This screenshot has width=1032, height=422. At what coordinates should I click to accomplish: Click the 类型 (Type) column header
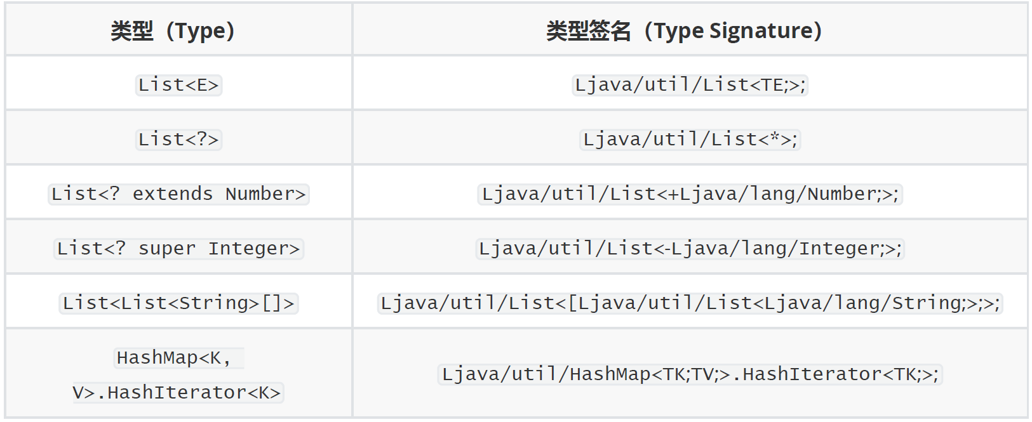[173, 30]
